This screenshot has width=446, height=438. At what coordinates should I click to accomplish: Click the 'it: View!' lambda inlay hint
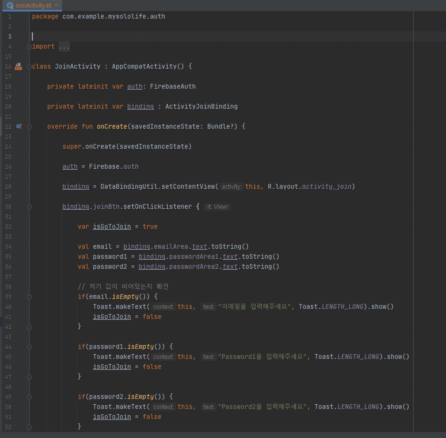[x=217, y=207]
